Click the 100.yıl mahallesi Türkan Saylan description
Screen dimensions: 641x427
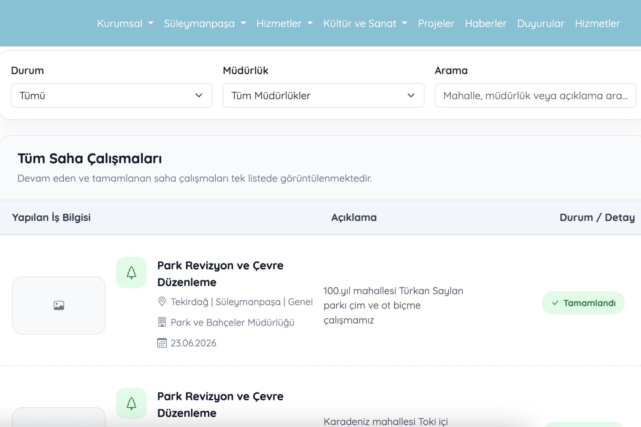[x=393, y=305]
